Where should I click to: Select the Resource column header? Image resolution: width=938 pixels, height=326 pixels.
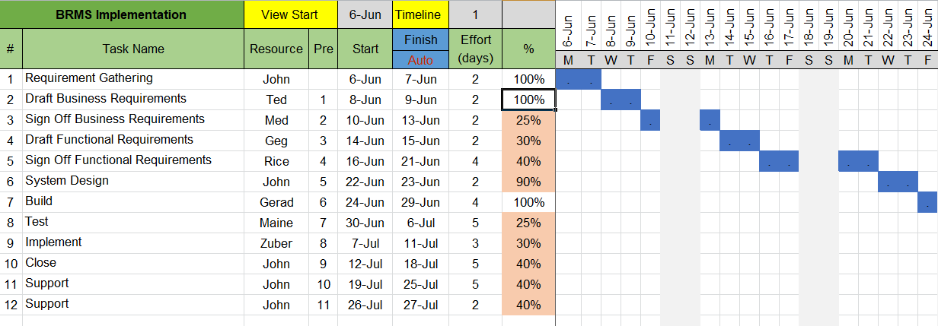click(x=276, y=49)
